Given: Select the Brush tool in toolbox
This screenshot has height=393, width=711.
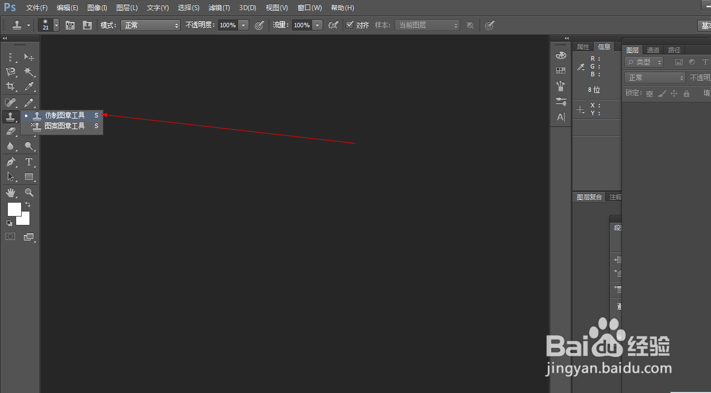Looking at the screenshot, I should point(29,102).
